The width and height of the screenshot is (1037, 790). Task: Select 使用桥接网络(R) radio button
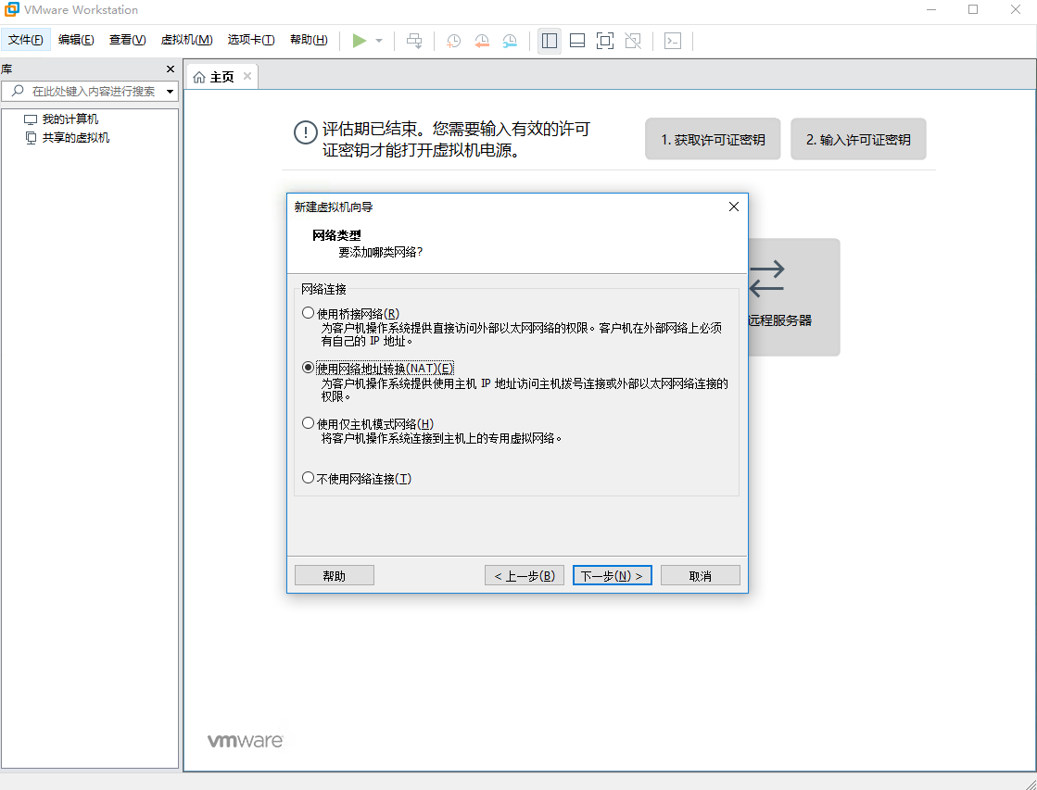pyautogui.click(x=309, y=313)
